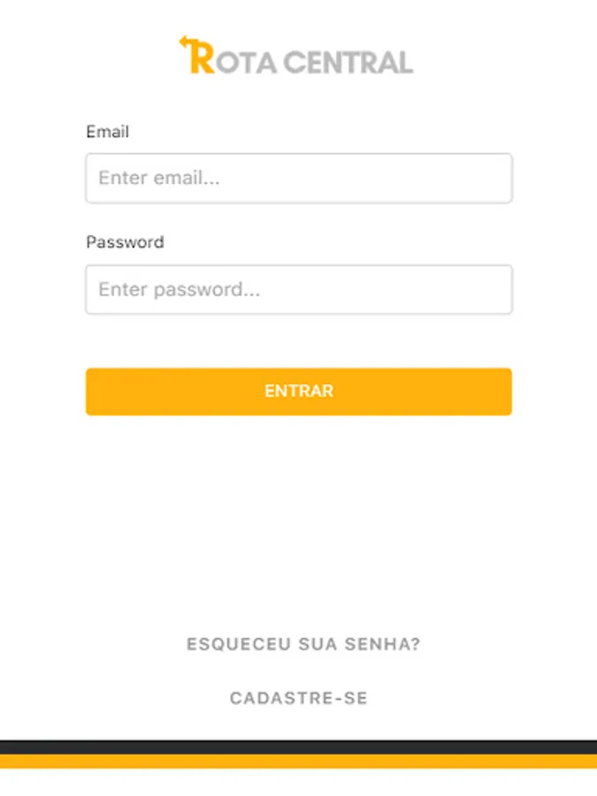Image resolution: width=597 pixels, height=796 pixels.
Task: Open the 'Esqueceu sua senha?' link
Action: pos(303,644)
